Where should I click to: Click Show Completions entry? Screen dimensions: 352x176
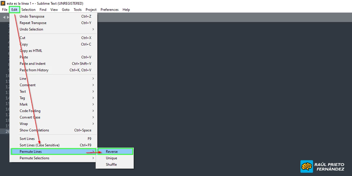click(34, 130)
